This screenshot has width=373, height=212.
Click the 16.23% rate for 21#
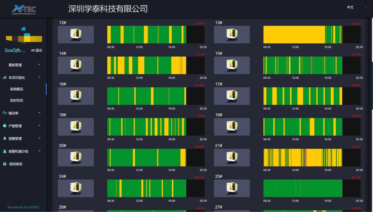356,147
